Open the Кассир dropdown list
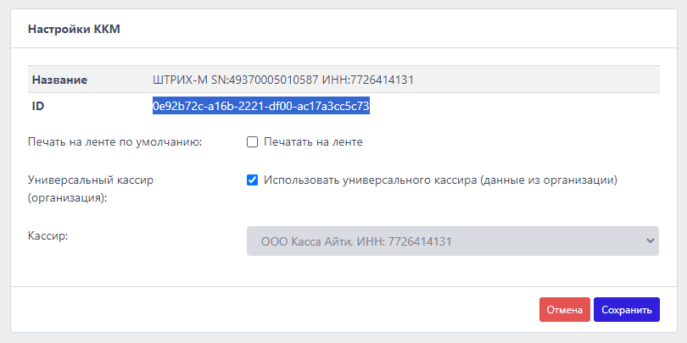Screen dimensions: 687x343 tap(452, 241)
